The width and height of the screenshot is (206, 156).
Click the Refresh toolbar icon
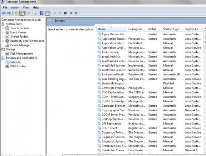pyautogui.click(x=29, y=13)
